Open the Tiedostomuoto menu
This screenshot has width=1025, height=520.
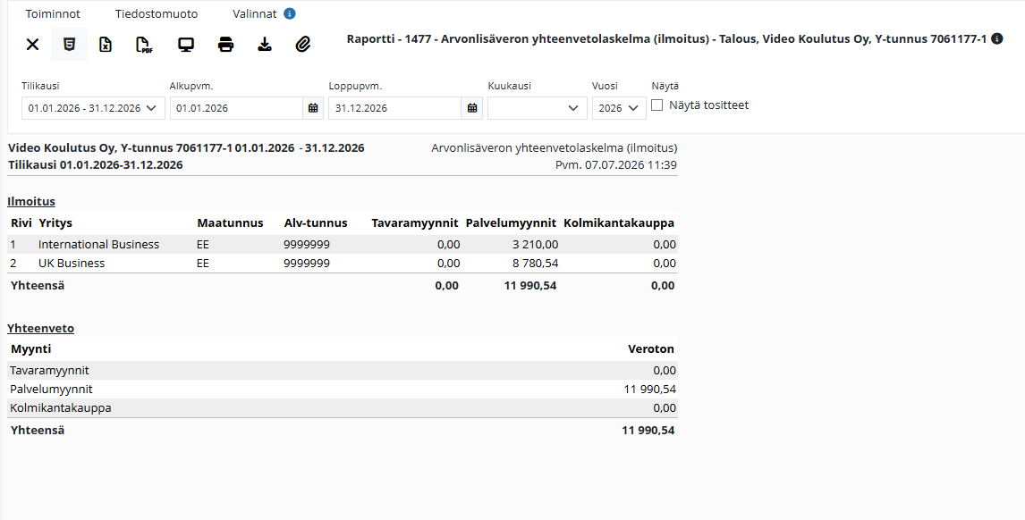pos(157,13)
